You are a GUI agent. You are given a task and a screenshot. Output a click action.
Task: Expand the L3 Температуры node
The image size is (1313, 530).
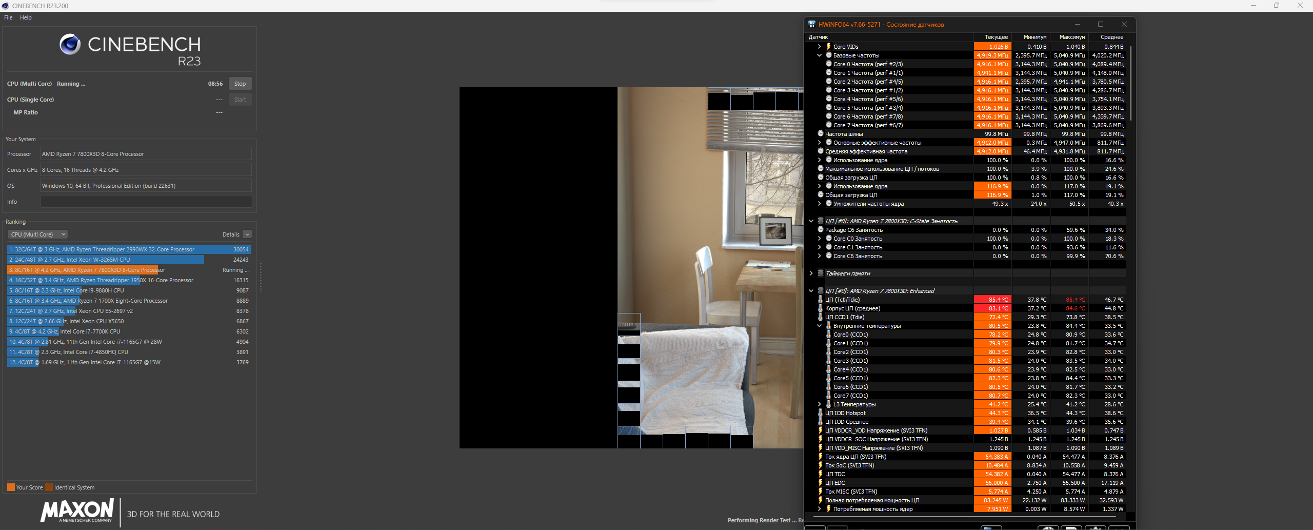pyautogui.click(x=820, y=404)
